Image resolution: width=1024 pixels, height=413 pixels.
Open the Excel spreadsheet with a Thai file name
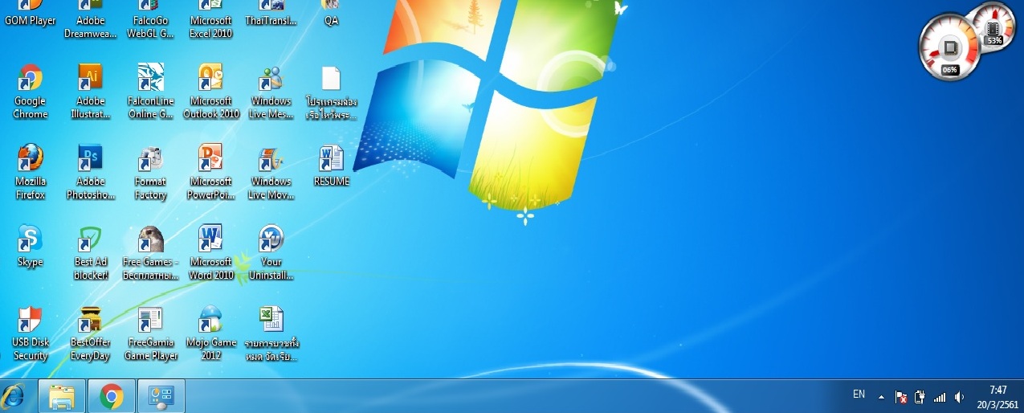(x=271, y=319)
